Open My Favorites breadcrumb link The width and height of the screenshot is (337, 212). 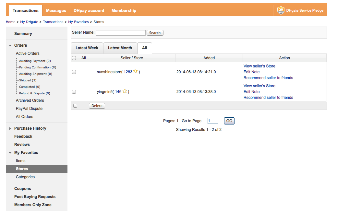[x=78, y=22]
